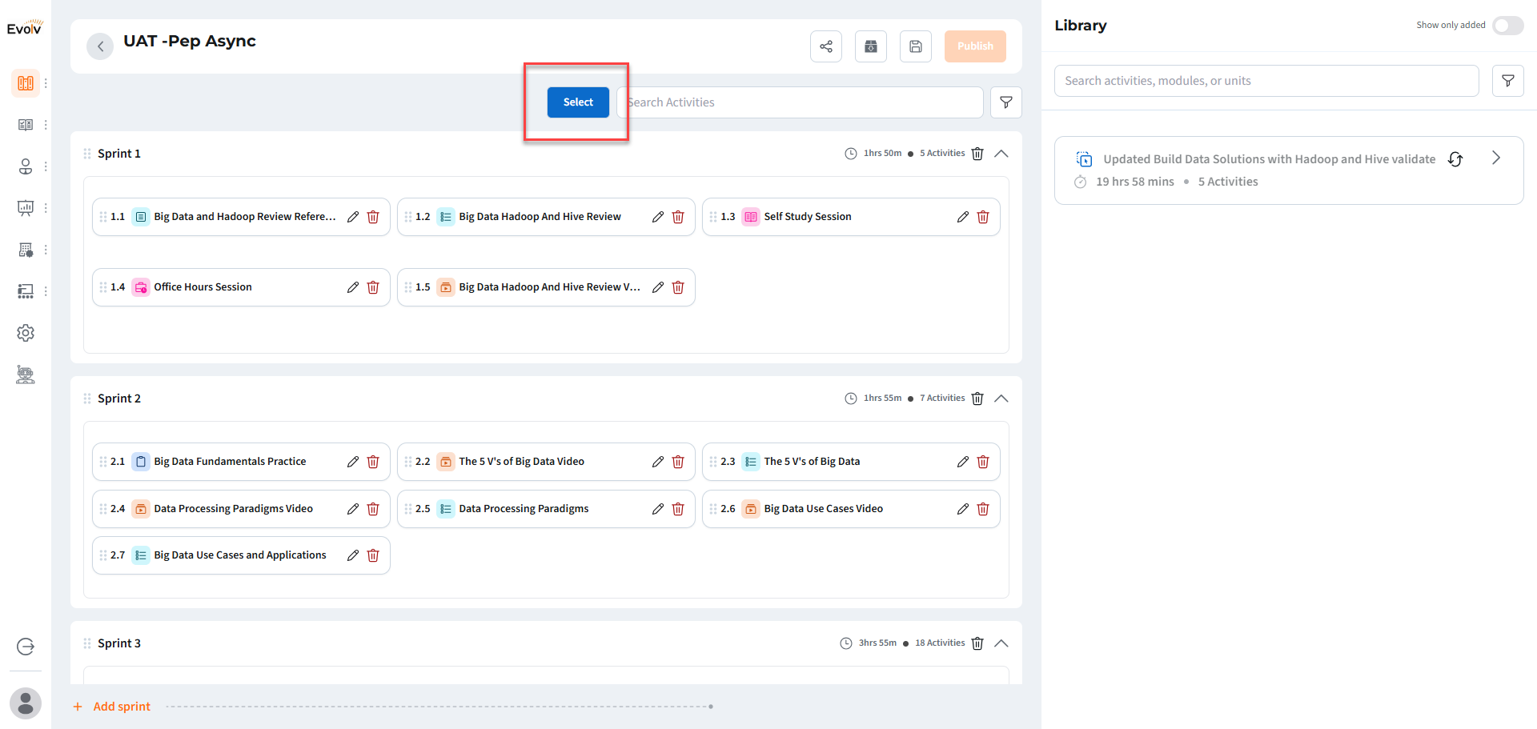The width and height of the screenshot is (1537, 729).
Task: Edit activity 1.5 Hive Review video
Action: (657, 287)
